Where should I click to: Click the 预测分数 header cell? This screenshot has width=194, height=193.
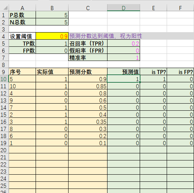[x=88, y=72]
